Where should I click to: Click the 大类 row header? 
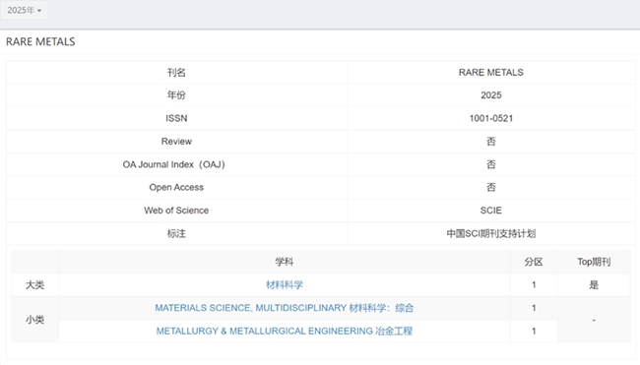34,285
